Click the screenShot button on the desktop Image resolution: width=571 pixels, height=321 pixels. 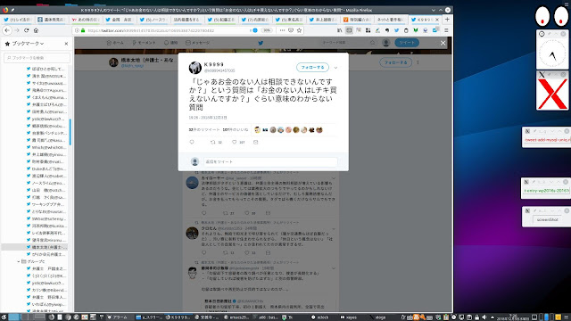point(547,220)
